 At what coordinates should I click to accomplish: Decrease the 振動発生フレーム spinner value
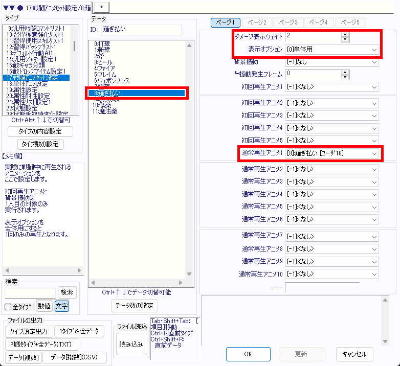click(x=345, y=77)
